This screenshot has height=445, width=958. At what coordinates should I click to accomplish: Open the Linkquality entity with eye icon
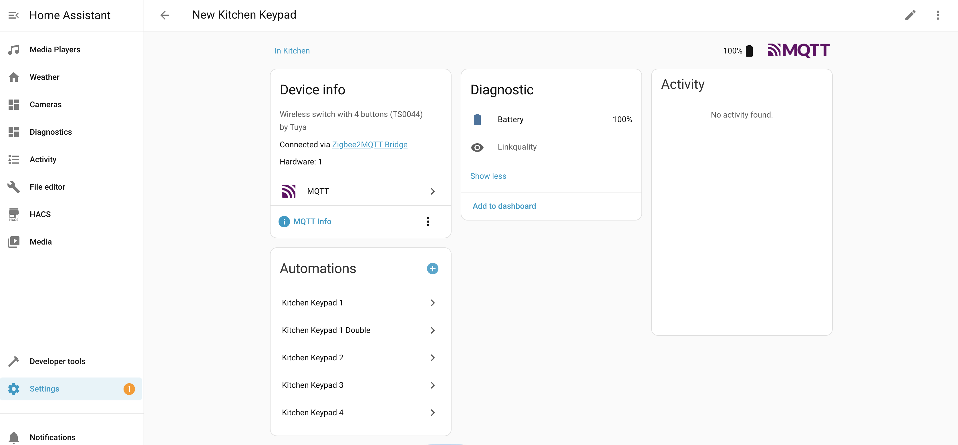pos(477,147)
